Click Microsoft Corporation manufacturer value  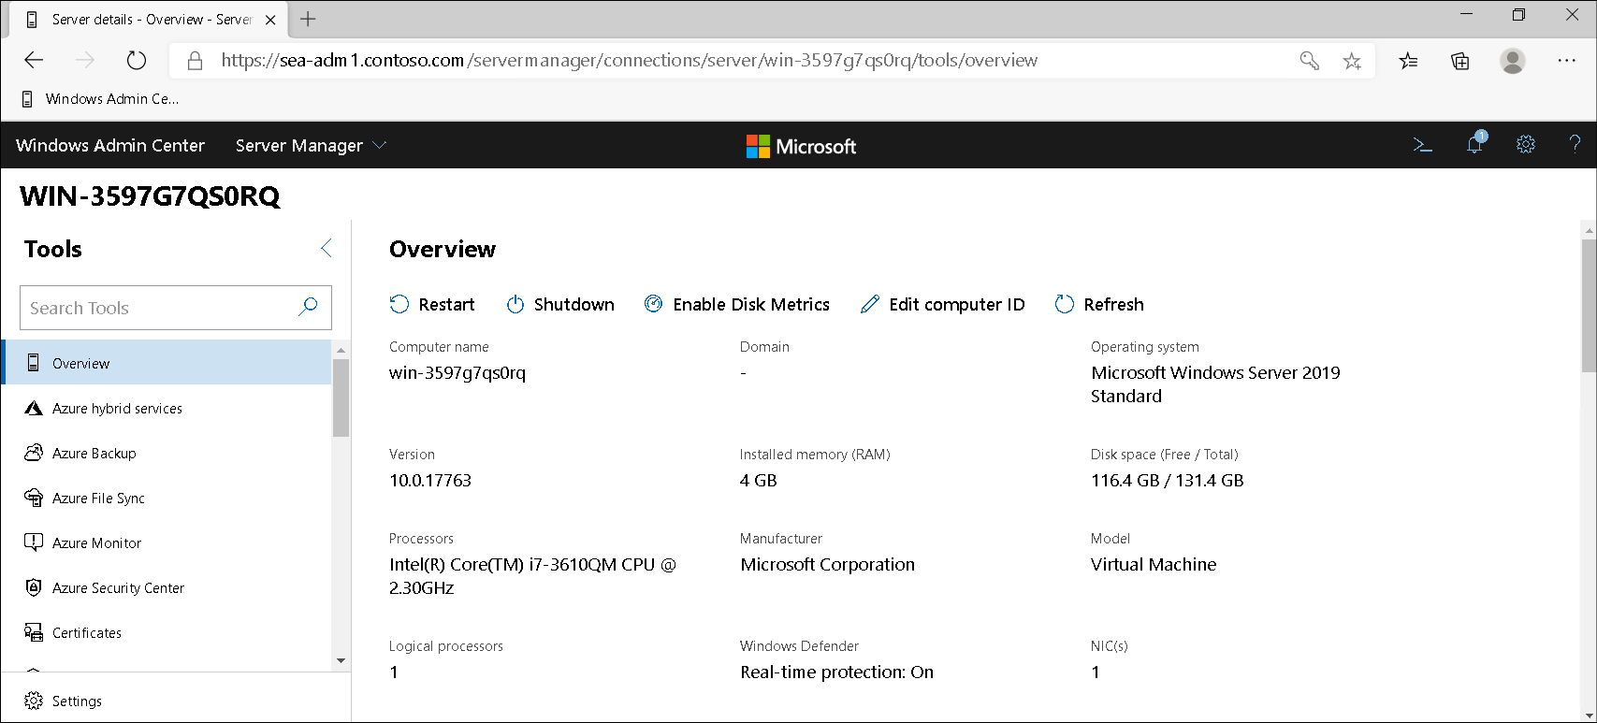[828, 564]
